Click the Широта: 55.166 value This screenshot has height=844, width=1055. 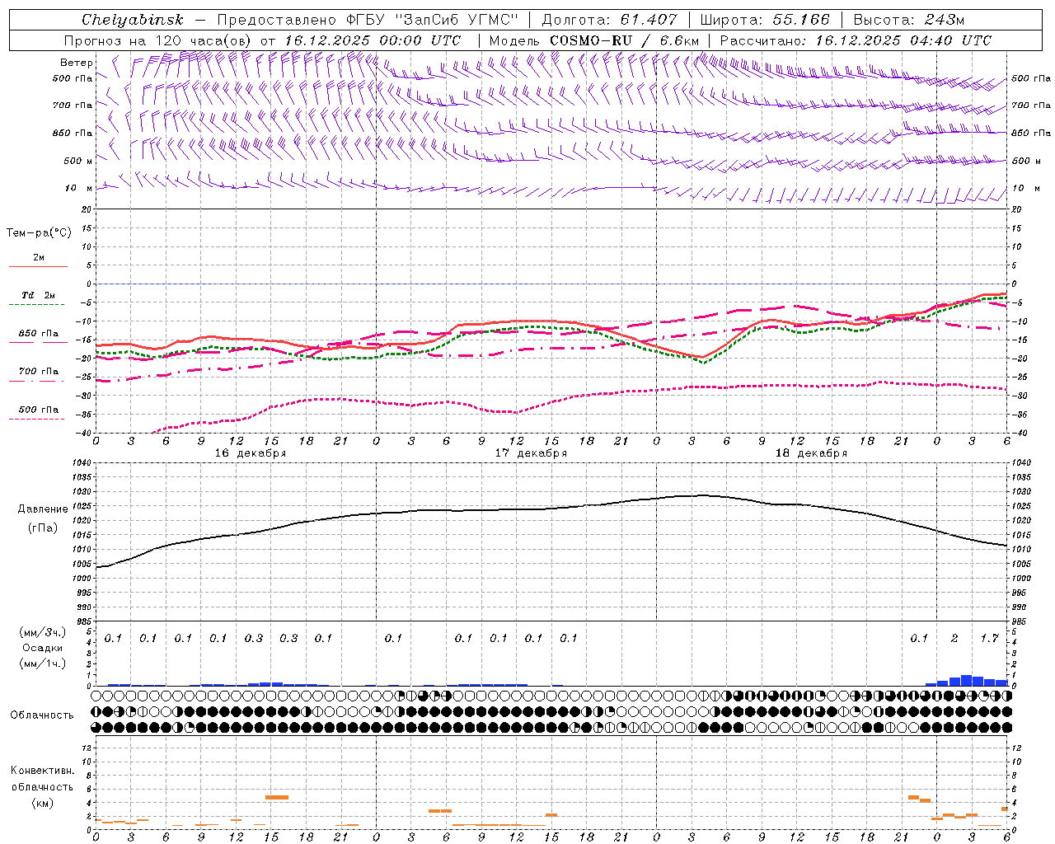point(764,19)
